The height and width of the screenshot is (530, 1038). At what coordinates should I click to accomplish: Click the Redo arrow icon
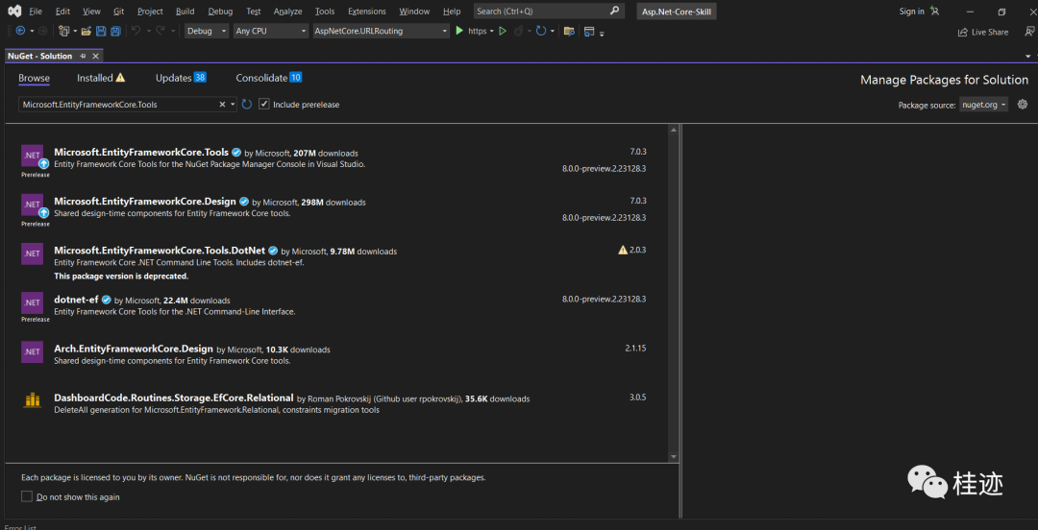pyautogui.click(x=160, y=31)
